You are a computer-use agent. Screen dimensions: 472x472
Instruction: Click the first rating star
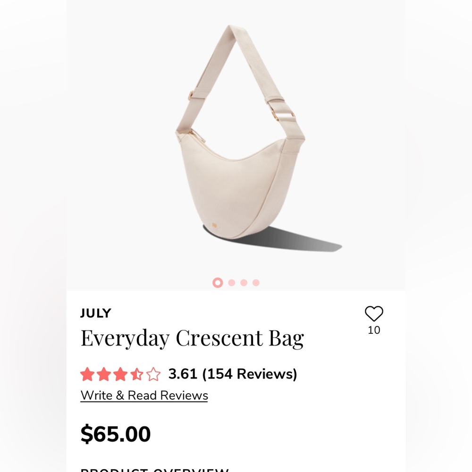(x=87, y=373)
